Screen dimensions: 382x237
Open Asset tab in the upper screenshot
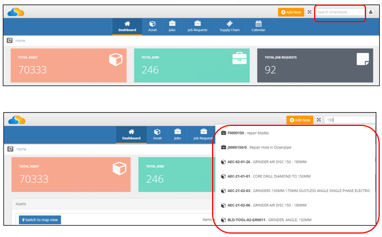[x=152, y=27]
